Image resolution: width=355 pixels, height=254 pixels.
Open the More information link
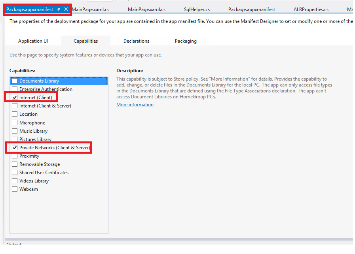tap(135, 105)
